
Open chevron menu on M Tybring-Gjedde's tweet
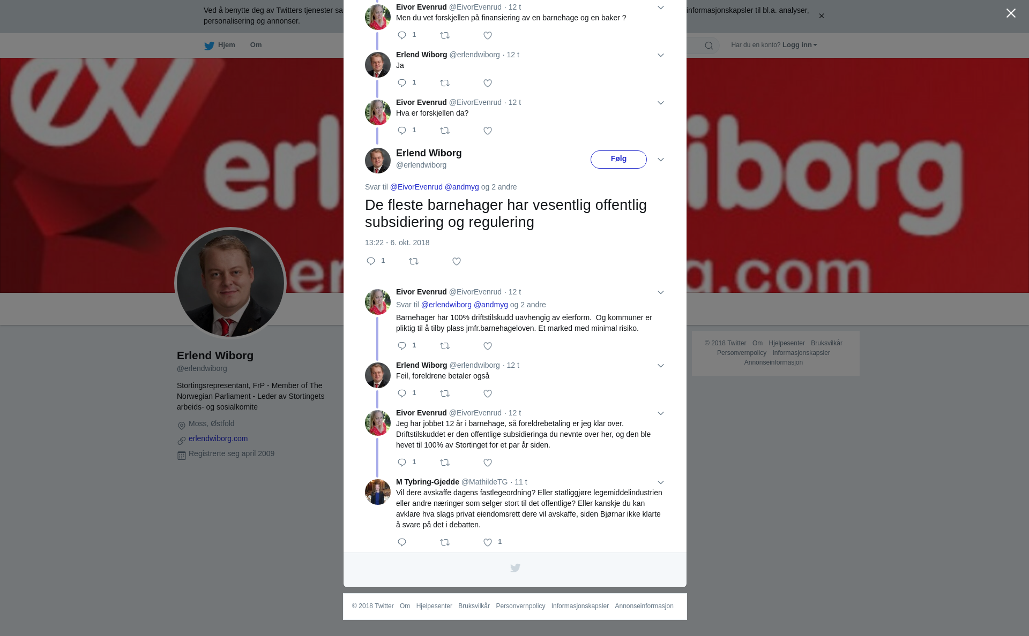(661, 482)
